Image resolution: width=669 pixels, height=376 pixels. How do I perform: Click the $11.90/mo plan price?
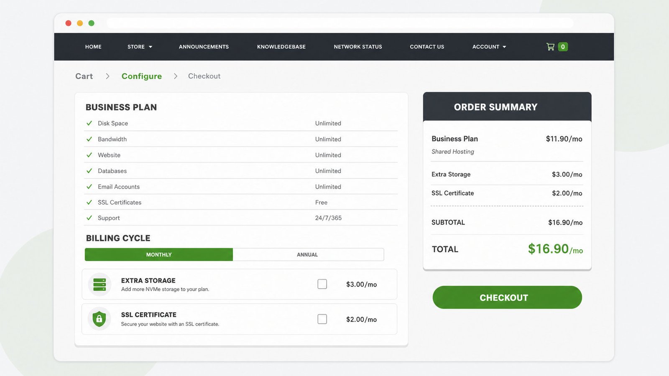click(x=564, y=139)
